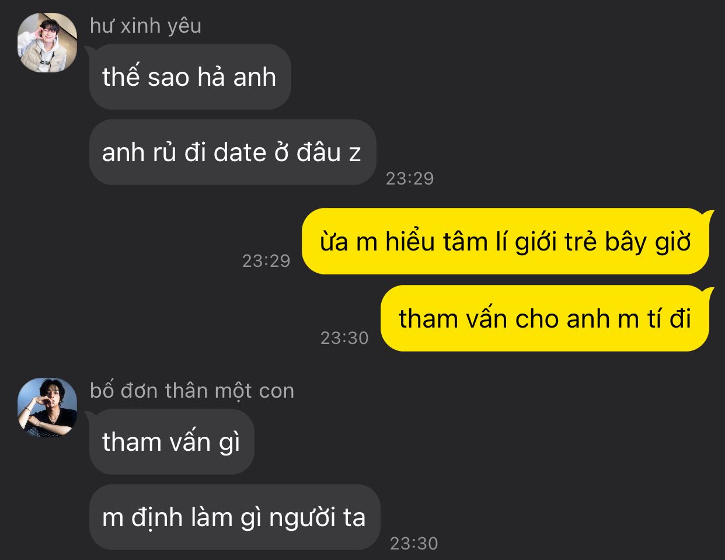Click the sender name bố đơn thân một con
725x560 pixels.
[192, 391]
